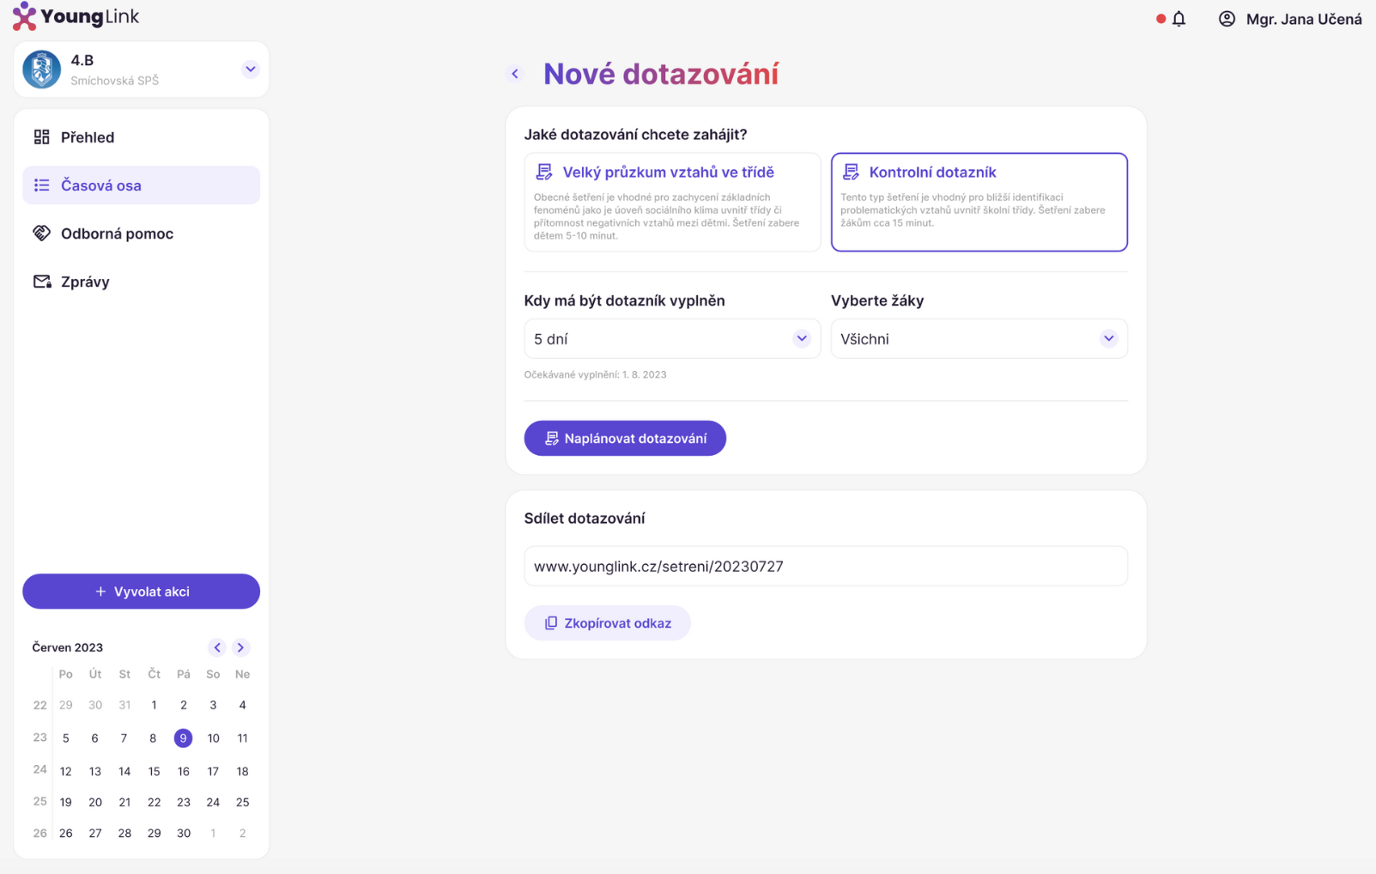Screen dimensions: 1376x874
Task: Click the Naplánovat dotazování button
Action: (625, 439)
